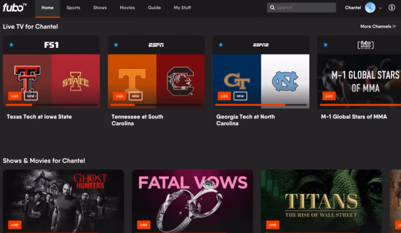Click LIVE badge on Texas Tech game
The width and height of the screenshot is (401, 233).
point(15,96)
